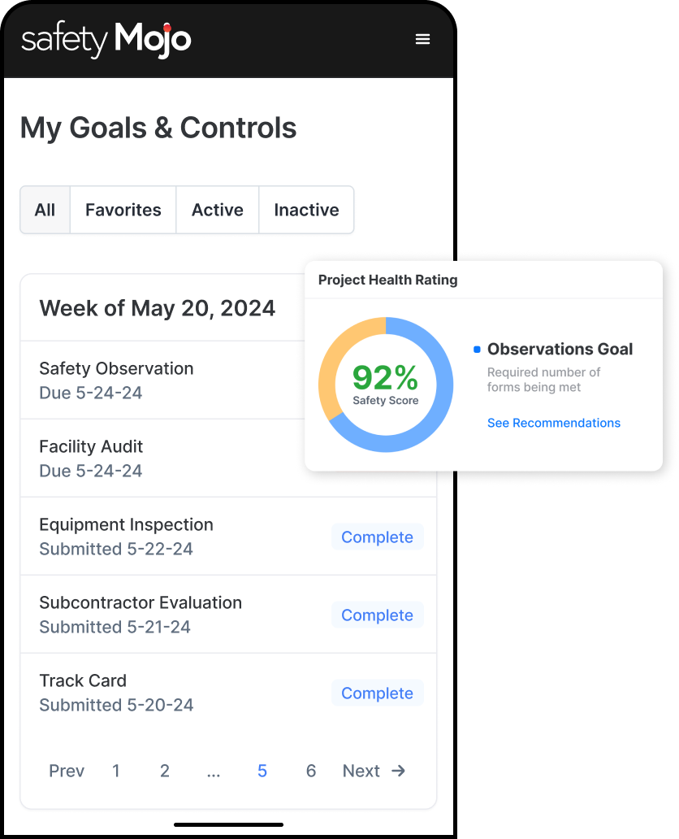Expand the pagination ellipsis
Screen dimensions: 679x839
click(214, 771)
